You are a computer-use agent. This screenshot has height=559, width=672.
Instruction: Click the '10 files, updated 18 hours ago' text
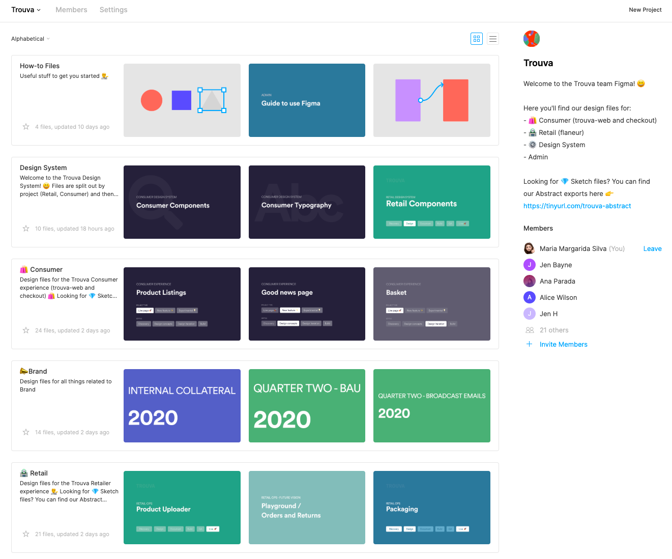point(75,229)
